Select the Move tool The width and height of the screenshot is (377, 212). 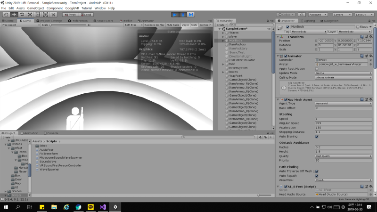tap(14, 15)
